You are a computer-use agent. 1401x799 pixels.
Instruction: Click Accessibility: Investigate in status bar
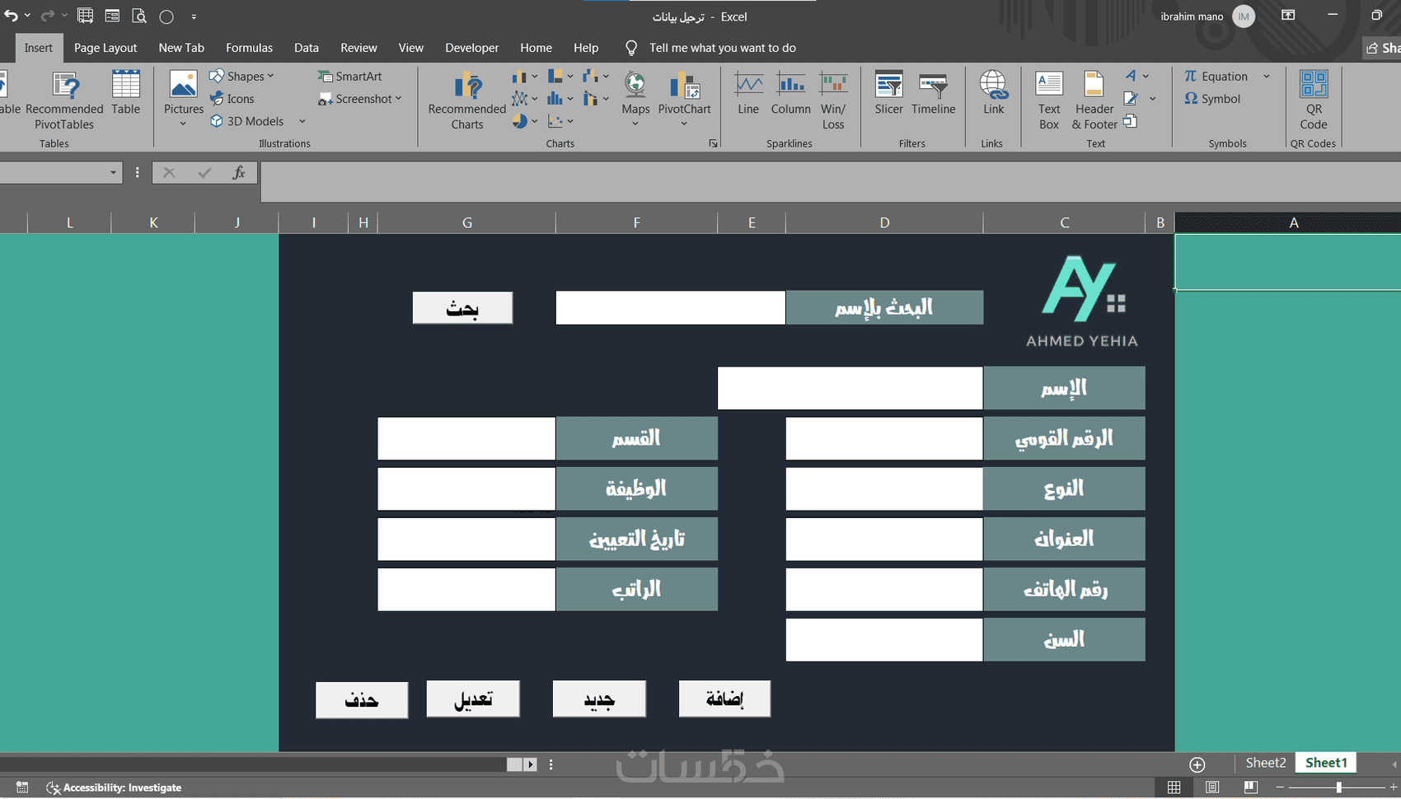point(114,787)
